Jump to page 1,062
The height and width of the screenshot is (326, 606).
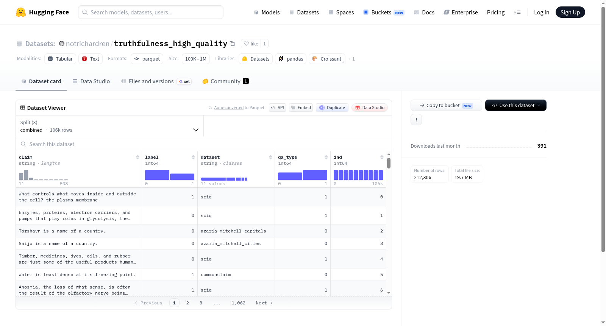pyautogui.click(x=239, y=303)
